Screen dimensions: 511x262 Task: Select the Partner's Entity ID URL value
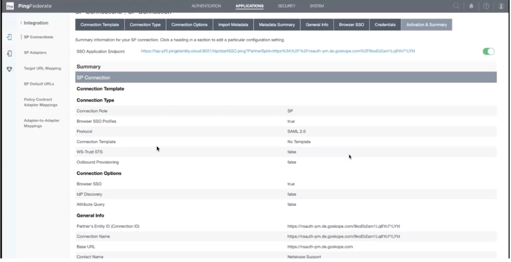click(343, 227)
